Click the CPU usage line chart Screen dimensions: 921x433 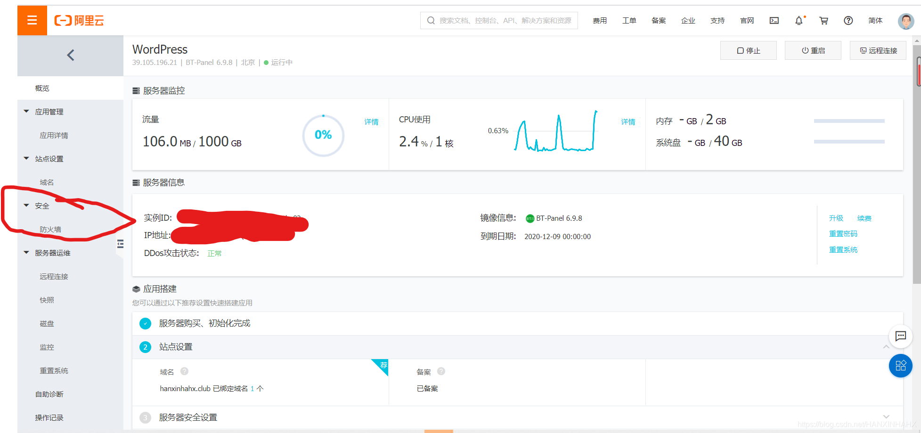[556, 131]
